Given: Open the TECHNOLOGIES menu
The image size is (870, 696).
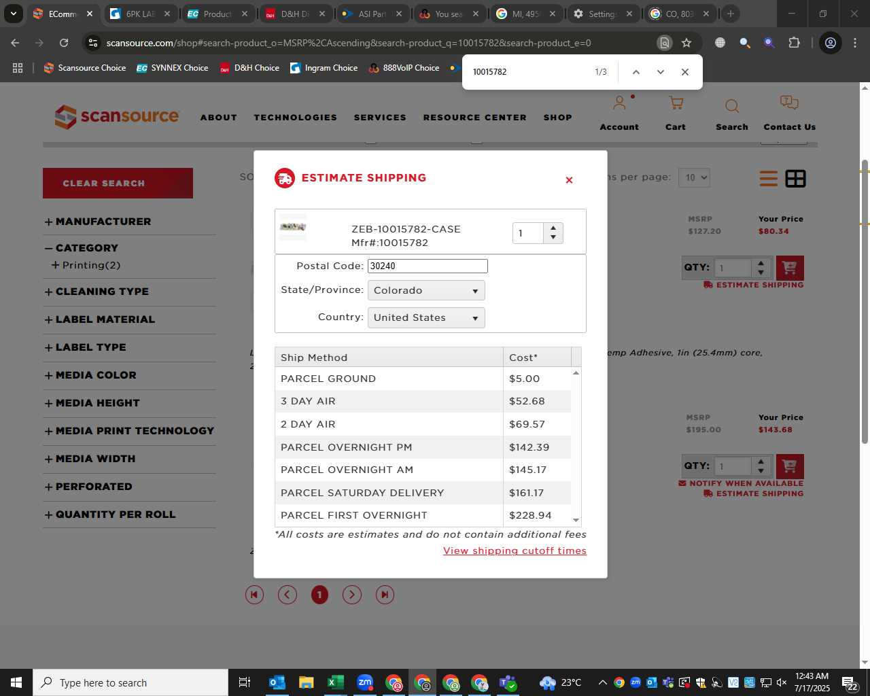Looking at the screenshot, I should (x=296, y=118).
